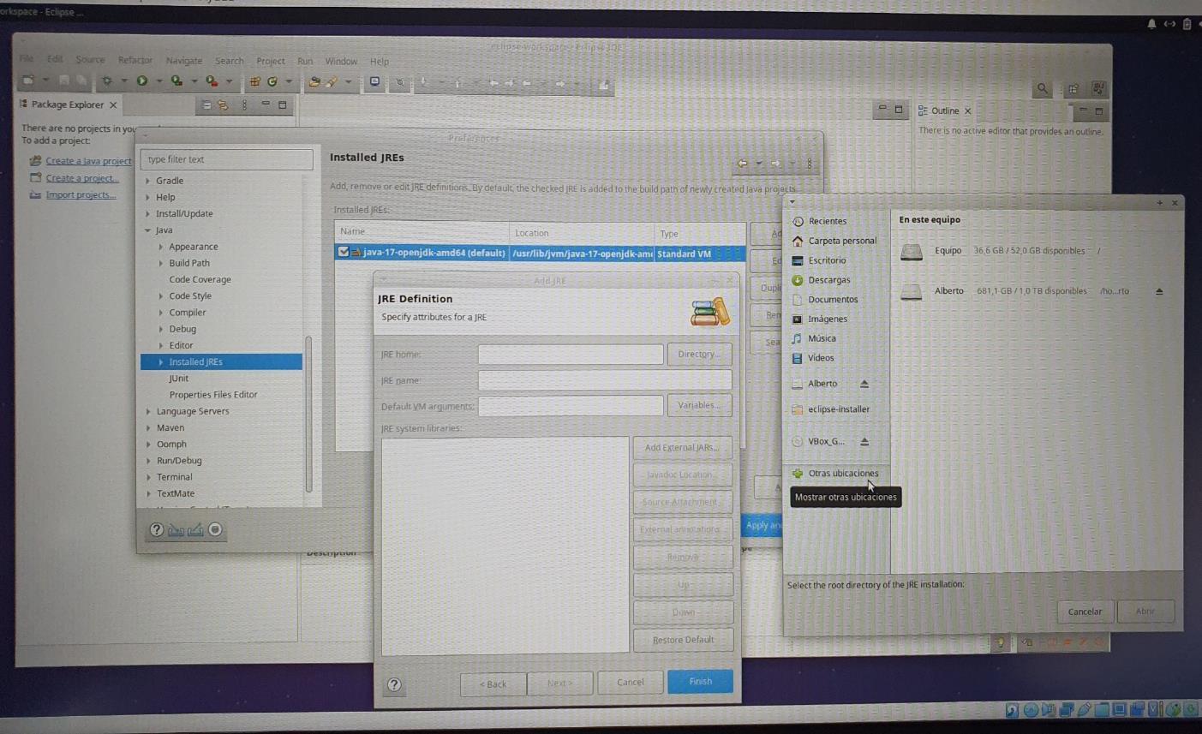1202x734 pixels.
Task: Click the Import projects... link
Action: tap(81, 195)
